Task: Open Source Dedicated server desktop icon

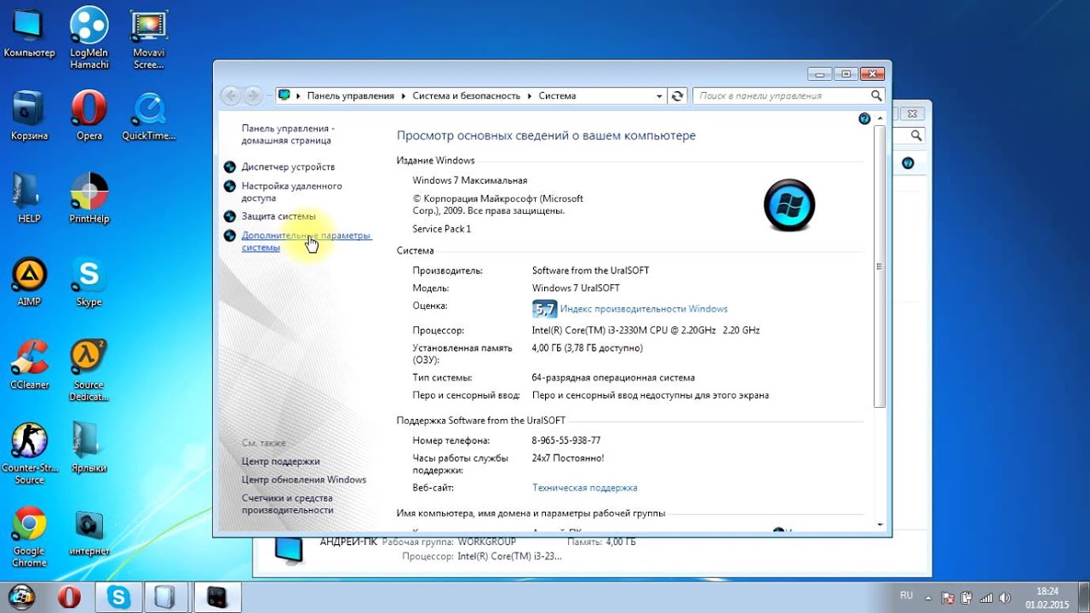Action: pyautogui.click(x=89, y=370)
